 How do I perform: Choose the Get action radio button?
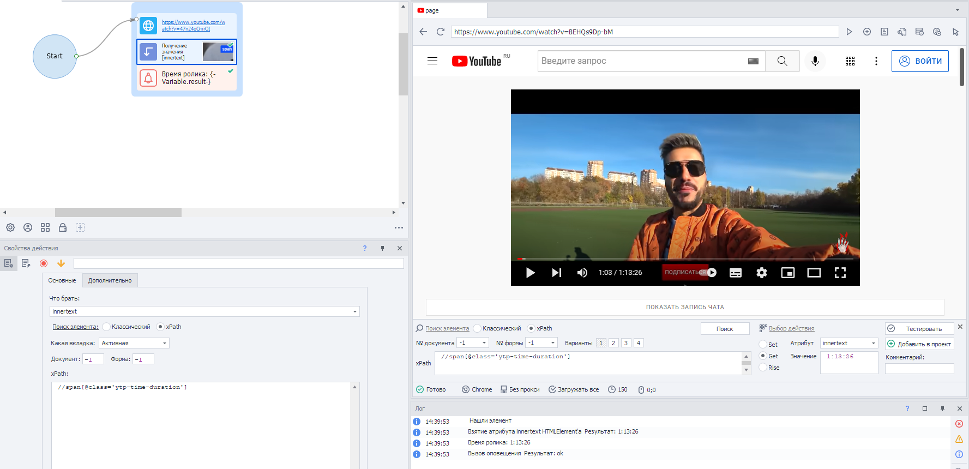[763, 356]
